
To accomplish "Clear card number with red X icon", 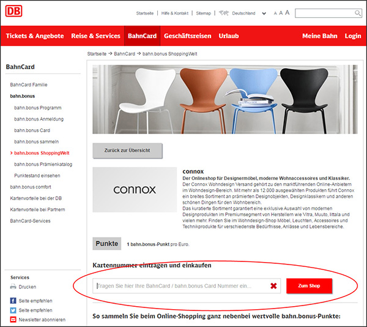I will 273,286.
